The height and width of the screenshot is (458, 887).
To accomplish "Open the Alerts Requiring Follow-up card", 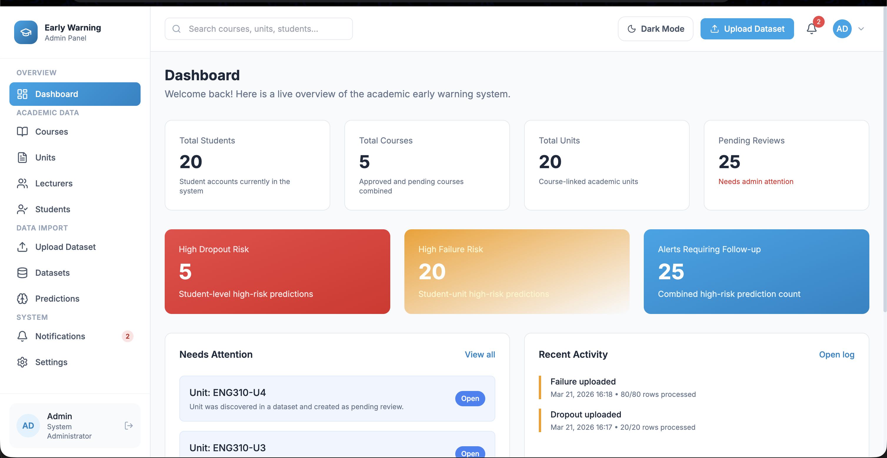I will click(756, 272).
